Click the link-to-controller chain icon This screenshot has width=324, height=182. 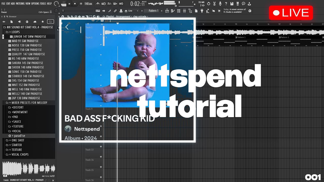[115, 11]
